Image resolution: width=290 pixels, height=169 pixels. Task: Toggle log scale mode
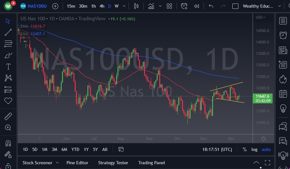click(x=254, y=149)
